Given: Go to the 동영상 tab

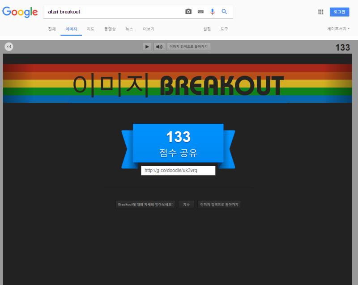Looking at the screenshot, I should pos(110,29).
